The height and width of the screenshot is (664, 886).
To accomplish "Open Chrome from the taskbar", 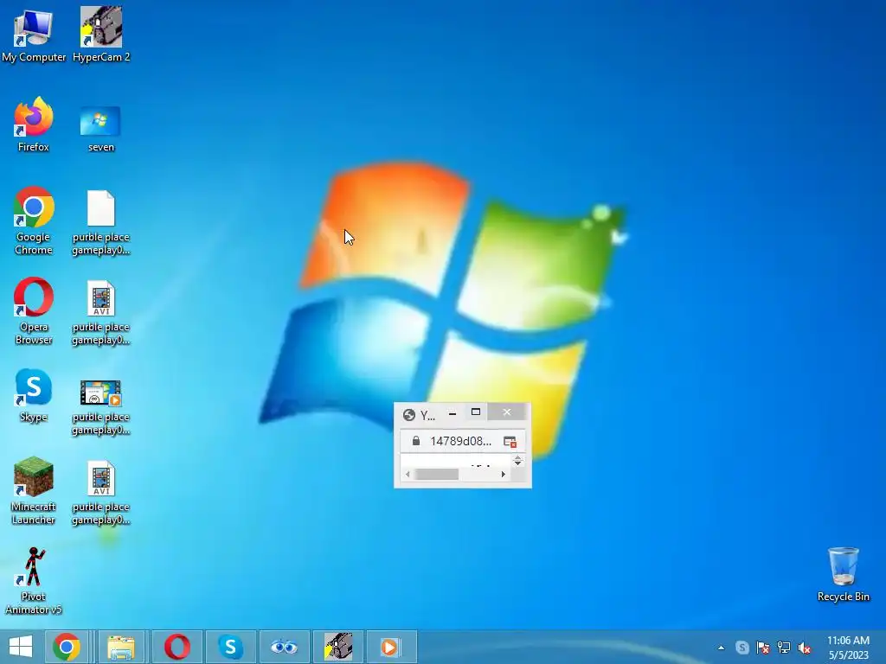I will tap(67, 647).
